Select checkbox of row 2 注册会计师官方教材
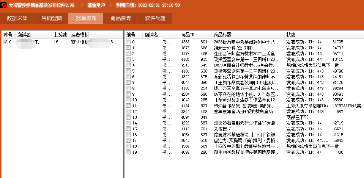 pos(129,54)
